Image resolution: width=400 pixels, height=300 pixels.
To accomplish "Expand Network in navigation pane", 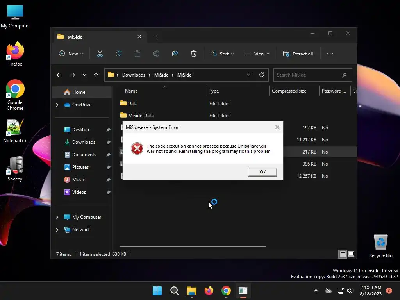I will pos(57,230).
